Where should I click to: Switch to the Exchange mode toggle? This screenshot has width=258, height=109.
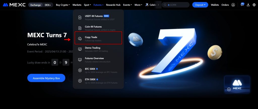click(x=35, y=5)
